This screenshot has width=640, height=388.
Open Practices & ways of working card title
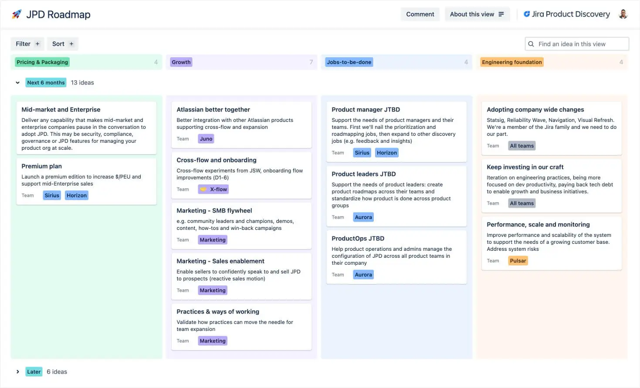click(218, 312)
